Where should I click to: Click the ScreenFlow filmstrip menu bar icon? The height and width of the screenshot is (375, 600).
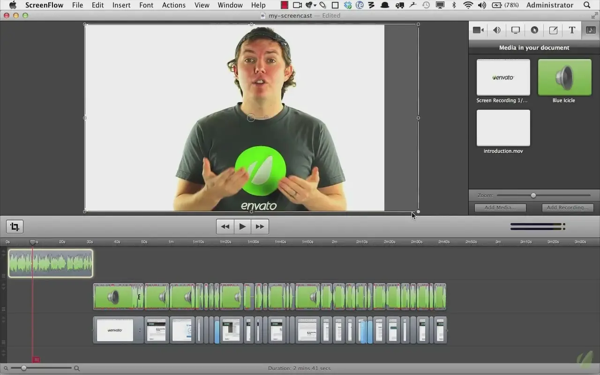coord(284,5)
